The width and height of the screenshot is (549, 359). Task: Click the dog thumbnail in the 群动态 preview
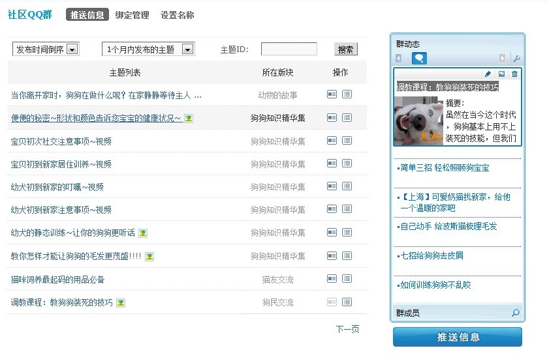click(418, 121)
